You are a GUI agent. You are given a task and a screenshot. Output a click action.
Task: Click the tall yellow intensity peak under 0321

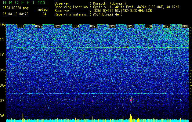pos(23,117)
